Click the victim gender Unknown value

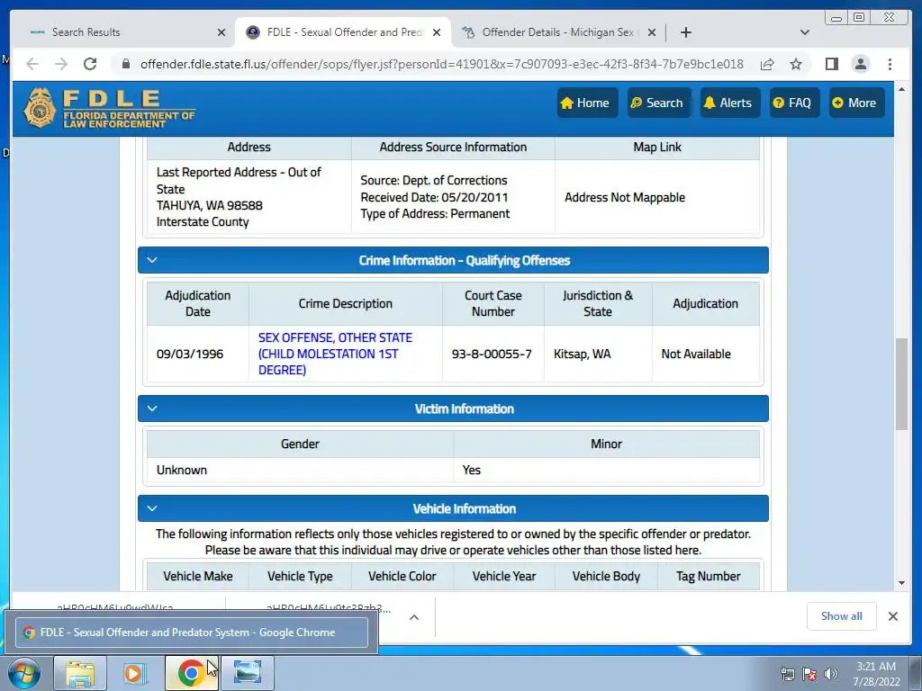pyautogui.click(x=182, y=470)
